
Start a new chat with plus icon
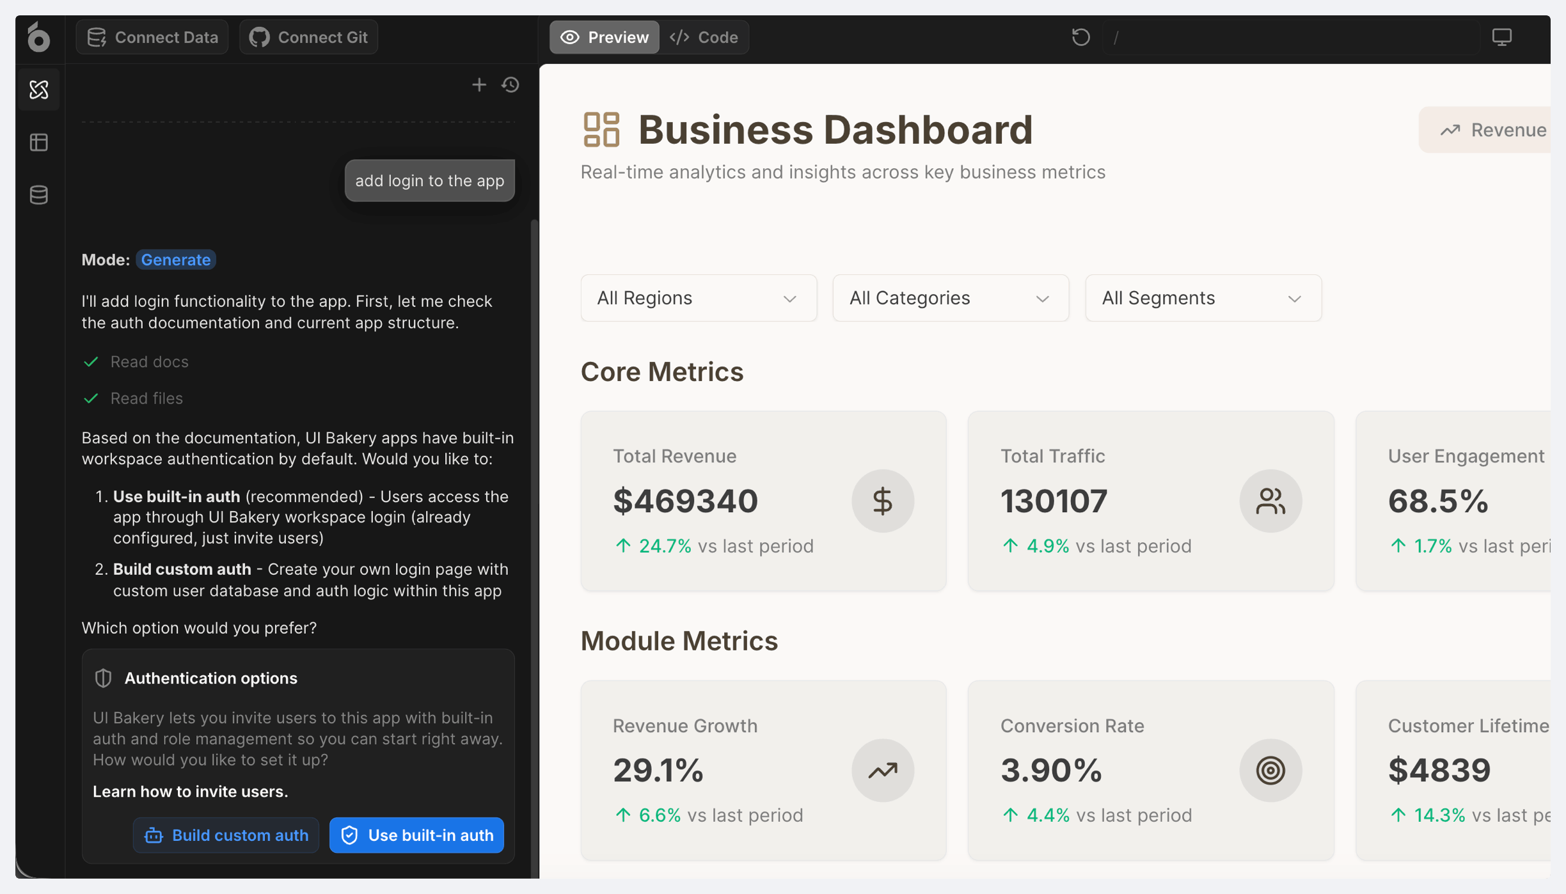(478, 84)
